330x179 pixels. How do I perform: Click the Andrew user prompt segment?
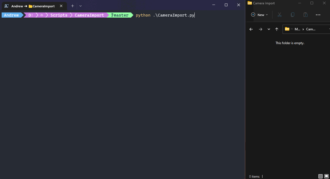[x=11, y=15]
